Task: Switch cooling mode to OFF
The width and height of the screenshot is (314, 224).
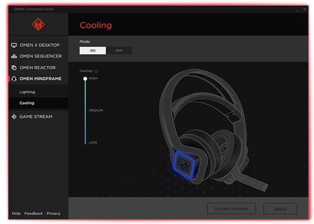Action: click(119, 51)
